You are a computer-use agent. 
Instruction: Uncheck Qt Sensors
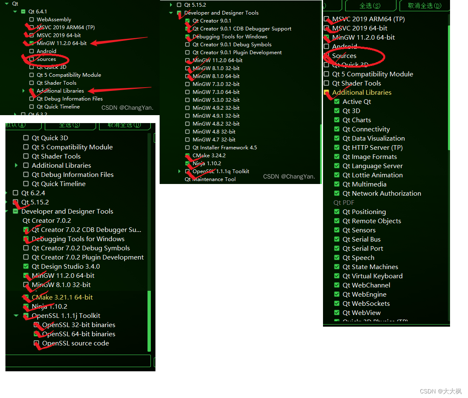coord(337,230)
